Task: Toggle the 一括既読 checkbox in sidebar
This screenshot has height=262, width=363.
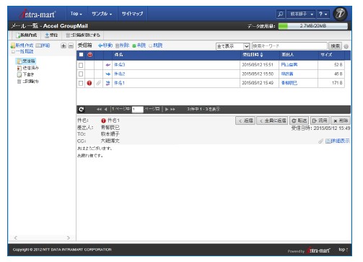Action: point(13,51)
